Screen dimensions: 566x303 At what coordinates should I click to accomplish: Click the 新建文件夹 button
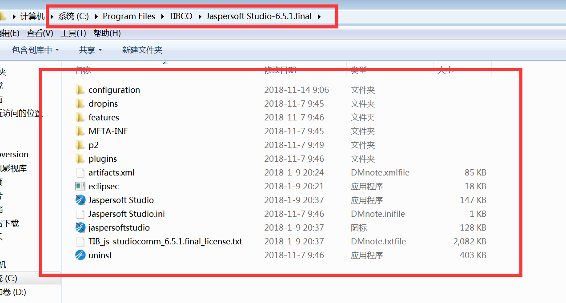(142, 50)
